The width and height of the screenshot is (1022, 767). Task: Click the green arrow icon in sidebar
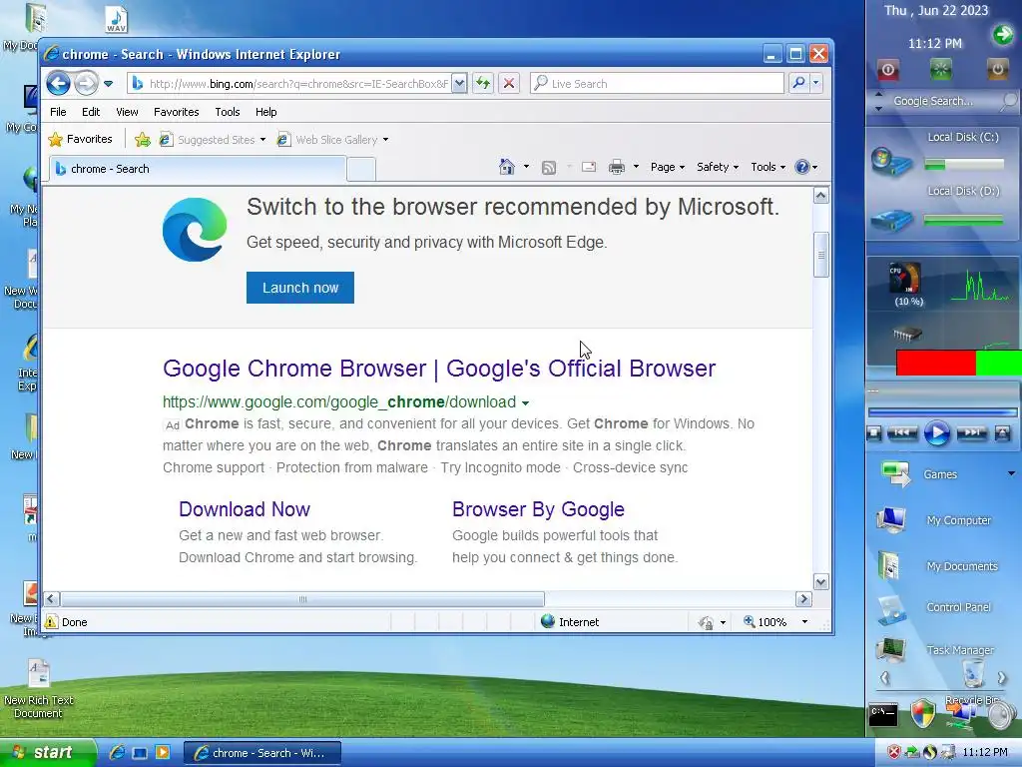coord(1003,35)
